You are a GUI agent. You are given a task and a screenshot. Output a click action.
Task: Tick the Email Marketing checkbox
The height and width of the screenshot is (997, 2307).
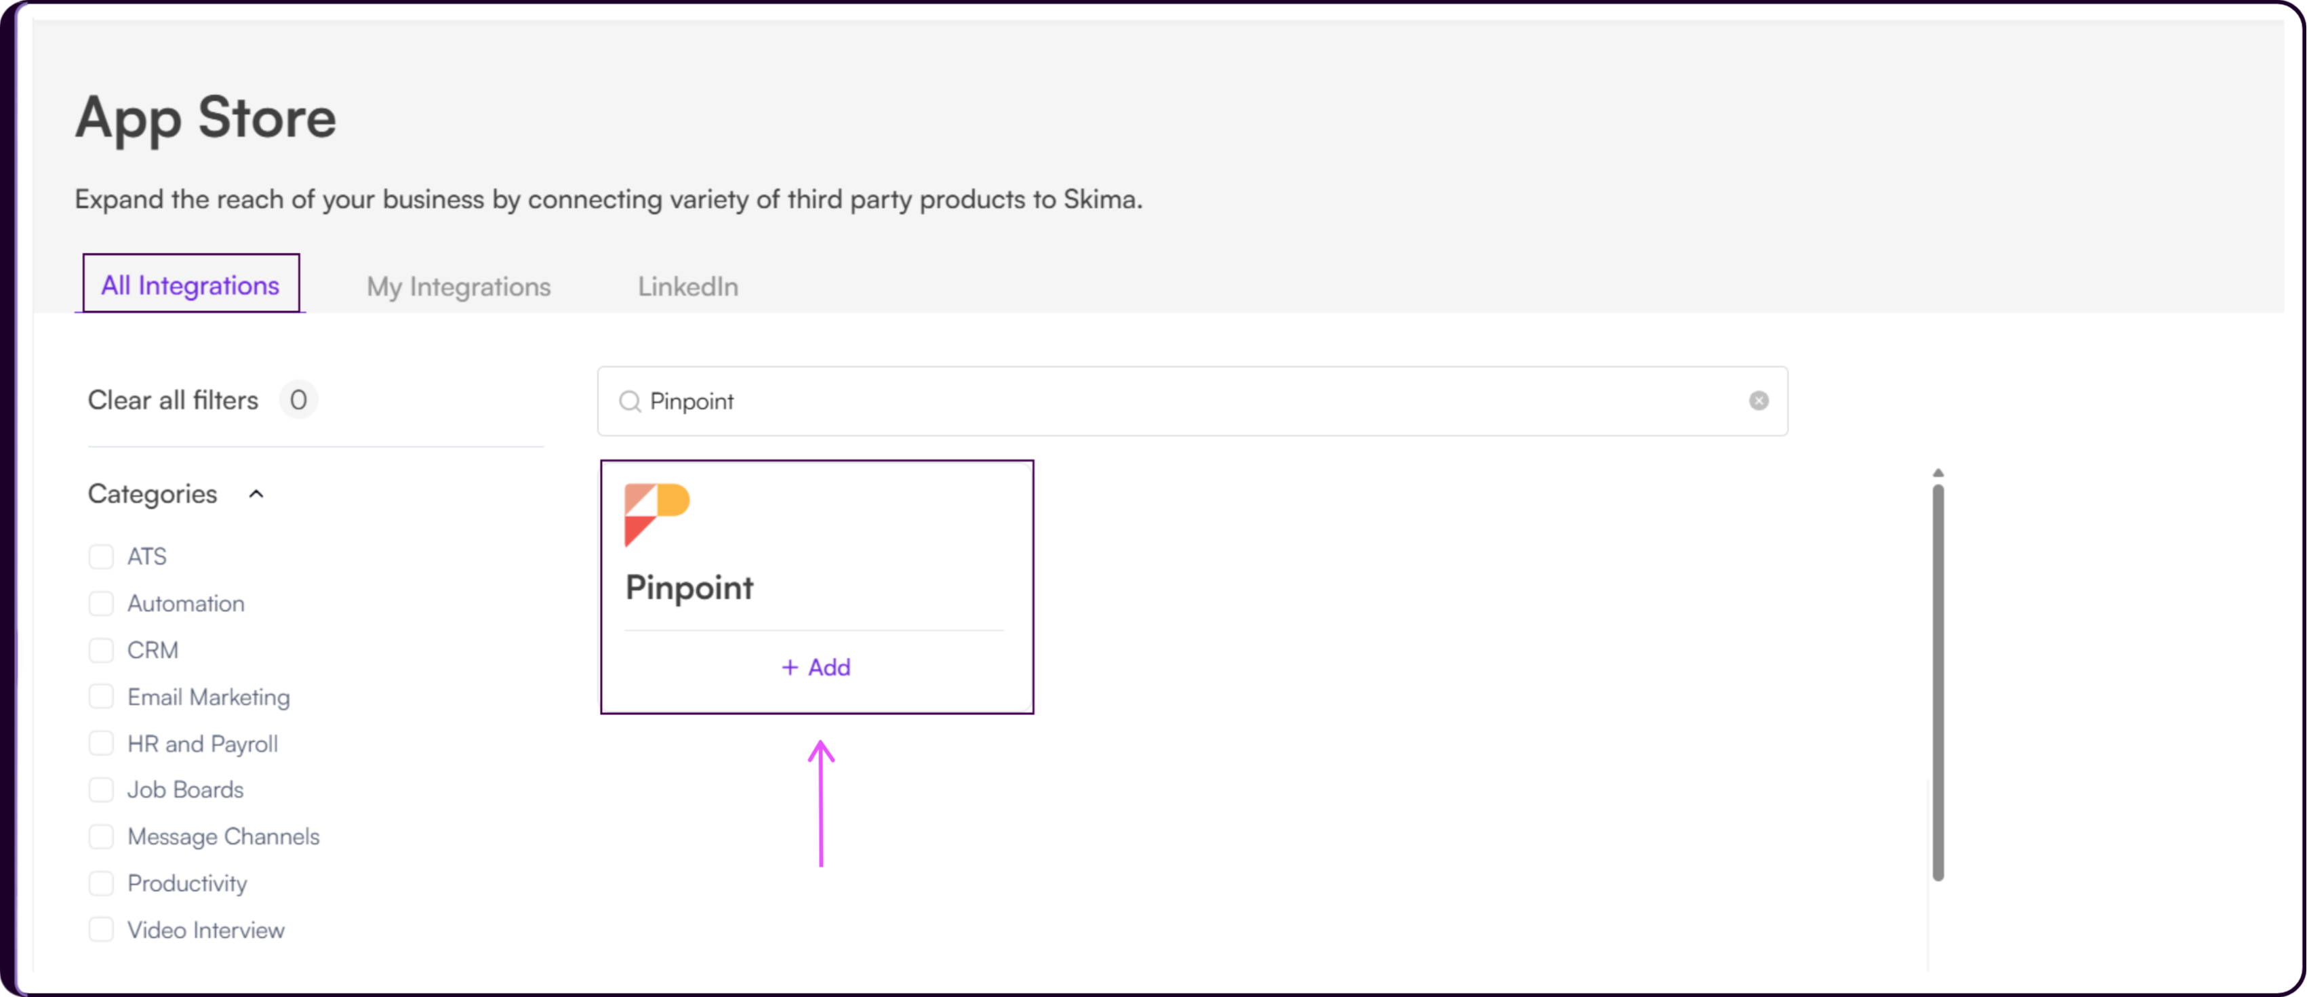(101, 696)
